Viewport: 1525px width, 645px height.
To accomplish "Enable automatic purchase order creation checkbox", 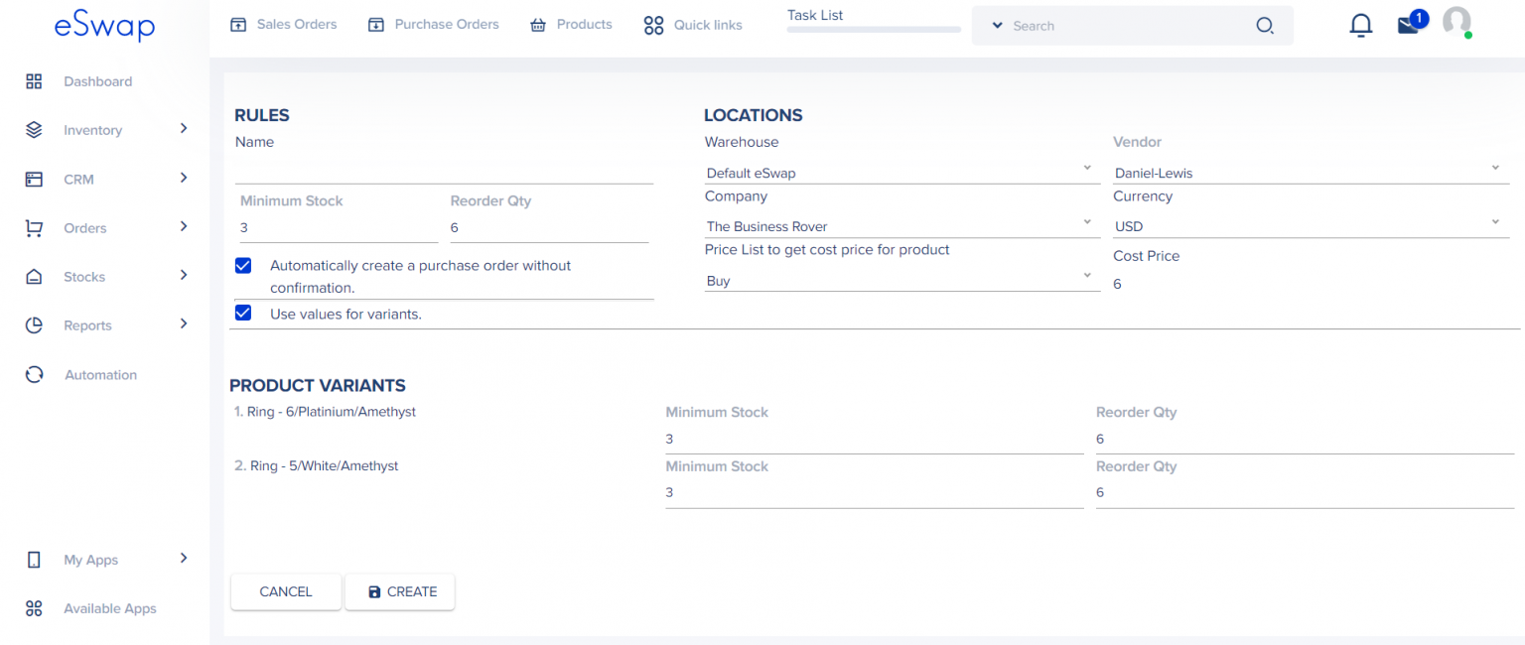I will 242,265.
